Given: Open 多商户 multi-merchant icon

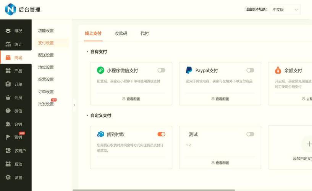Looking at the screenshot, I should click(x=8, y=151).
